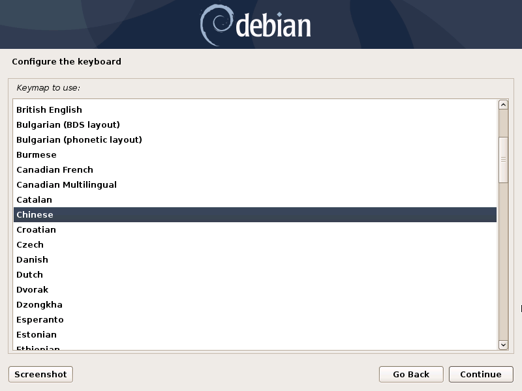This screenshot has height=391, width=522.
Task: Choose Burmese keymap
Action: click(255, 154)
